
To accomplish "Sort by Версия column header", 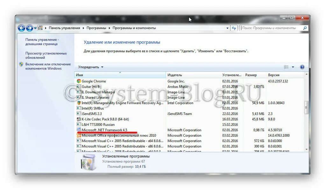I will coord(285,75).
